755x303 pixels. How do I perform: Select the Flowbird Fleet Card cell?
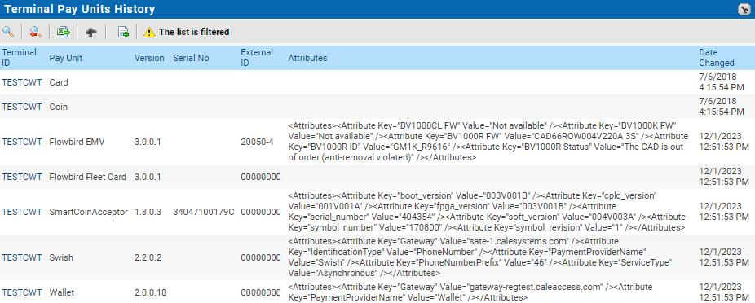coord(87,177)
